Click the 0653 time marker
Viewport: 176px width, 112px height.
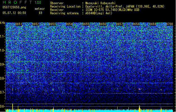coord(52,24)
